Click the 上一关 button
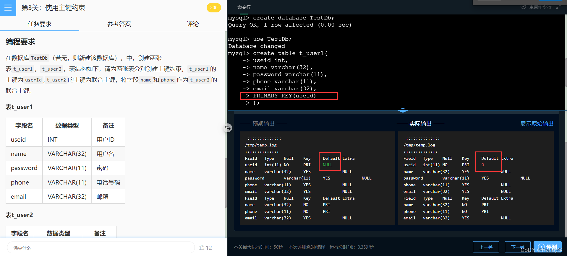 pos(486,247)
